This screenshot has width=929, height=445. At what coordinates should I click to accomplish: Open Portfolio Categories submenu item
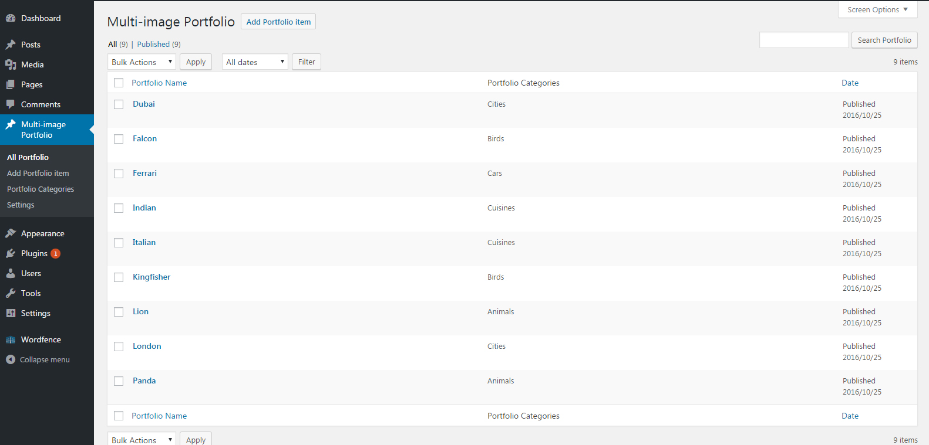point(41,189)
